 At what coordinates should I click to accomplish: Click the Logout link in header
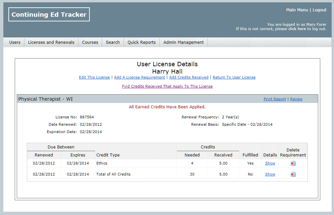pyautogui.click(x=319, y=10)
